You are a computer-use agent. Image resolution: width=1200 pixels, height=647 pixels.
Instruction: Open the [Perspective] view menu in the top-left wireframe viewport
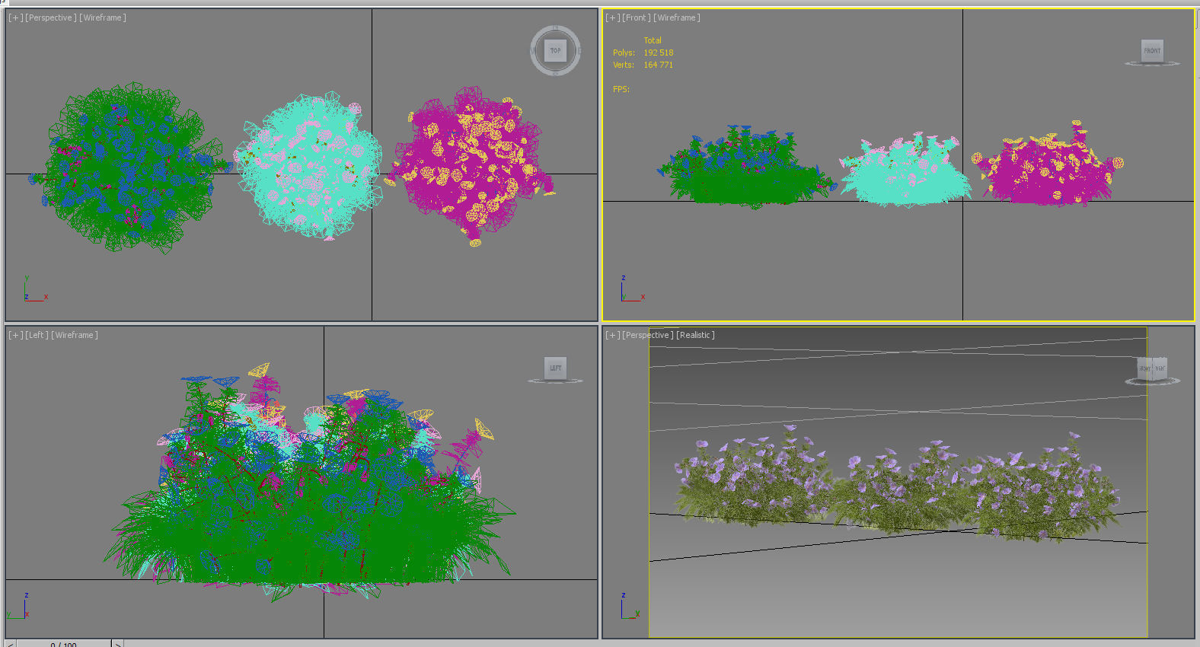pyautogui.click(x=51, y=18)
